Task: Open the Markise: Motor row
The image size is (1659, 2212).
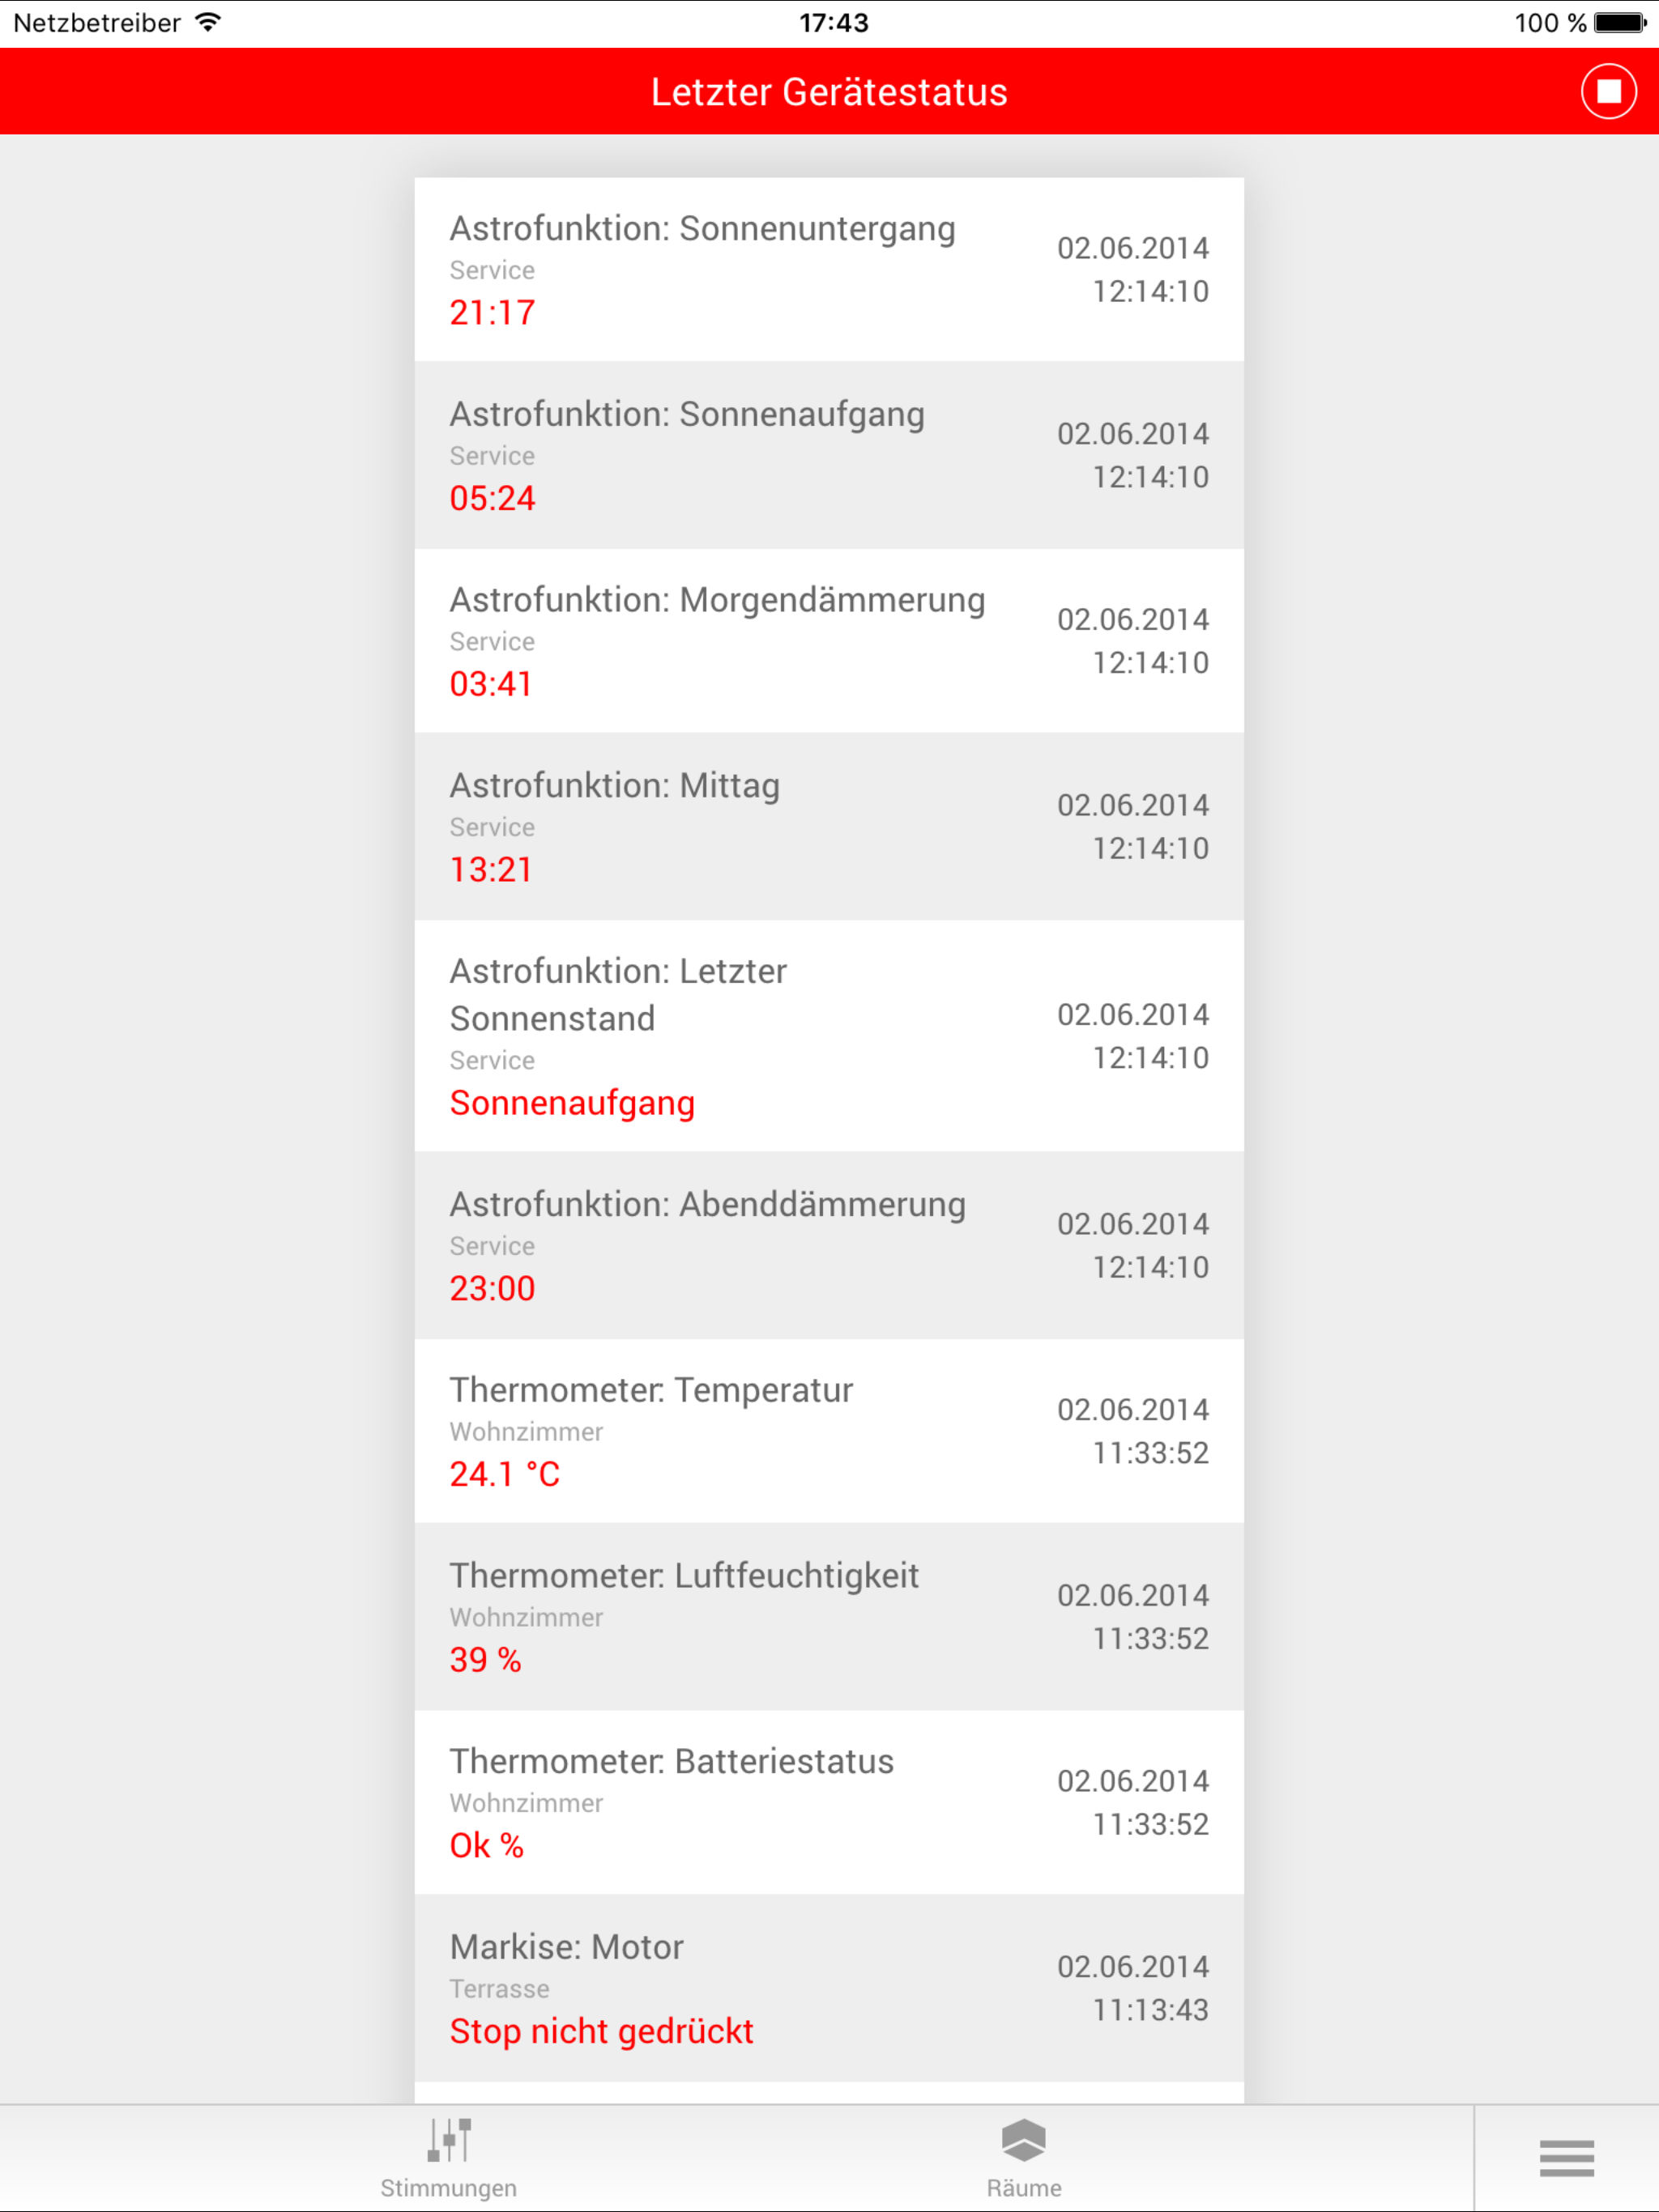Action: [829, 1988]
